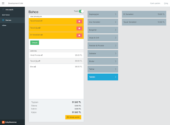Image resolution: width=170 pixels, height=125 pixels.
Task: Click the Çıkış logout link
Action: pyautogui.click(x=166, y=3)
